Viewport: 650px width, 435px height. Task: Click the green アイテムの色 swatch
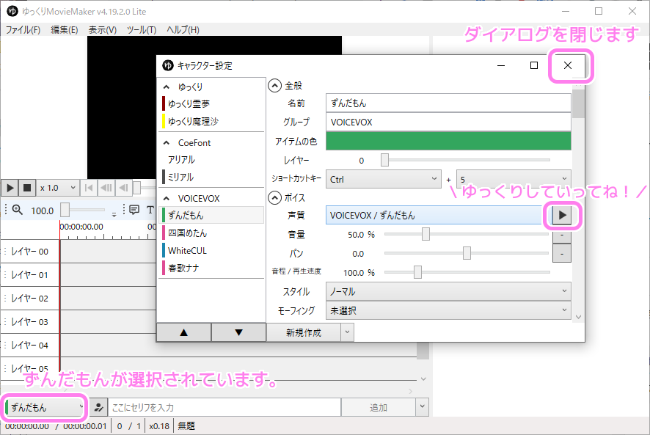click(x=448, y=141)
